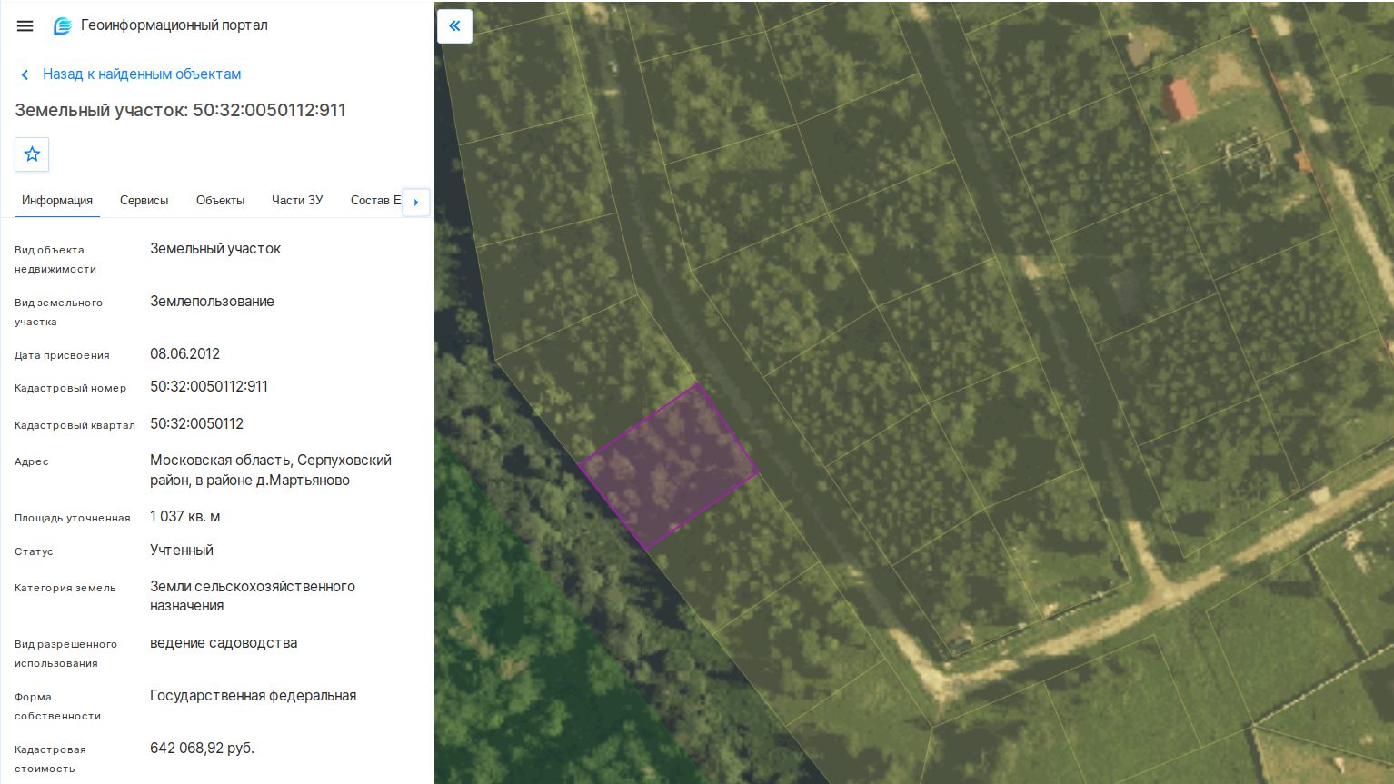Click ownership value Государственная федеральная
The width and height of the screenshot is (1394, 784).
(254, 696)
